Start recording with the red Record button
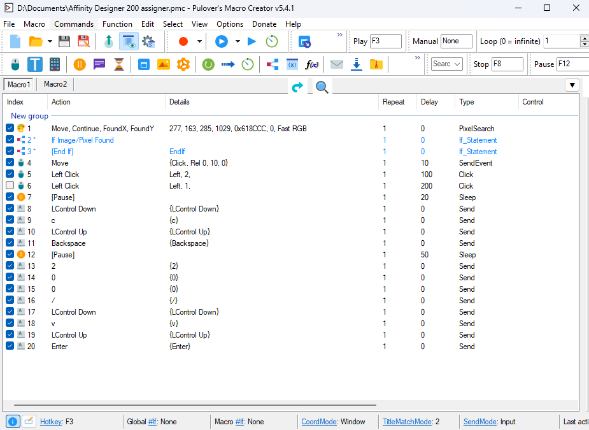The image size is (589, 430). point(183,41)
